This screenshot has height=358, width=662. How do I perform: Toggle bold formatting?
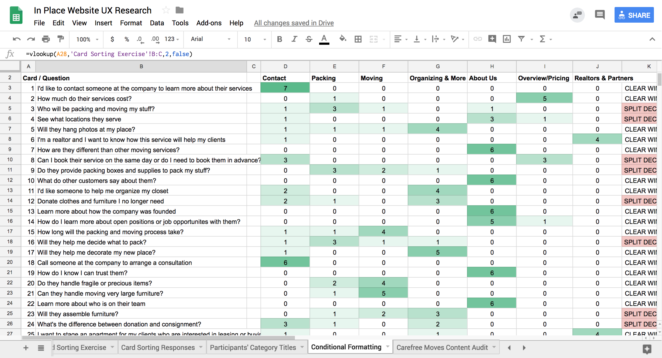coord(280,39)
